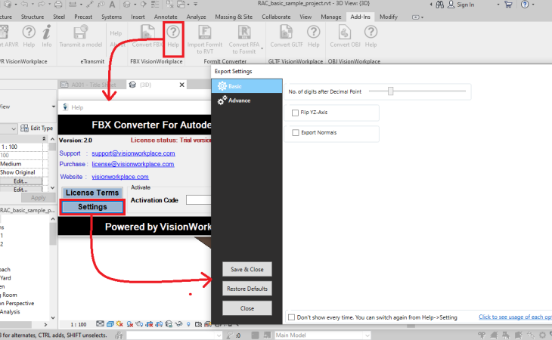Enable the Flip YZ-Axis checkbox

295,113
